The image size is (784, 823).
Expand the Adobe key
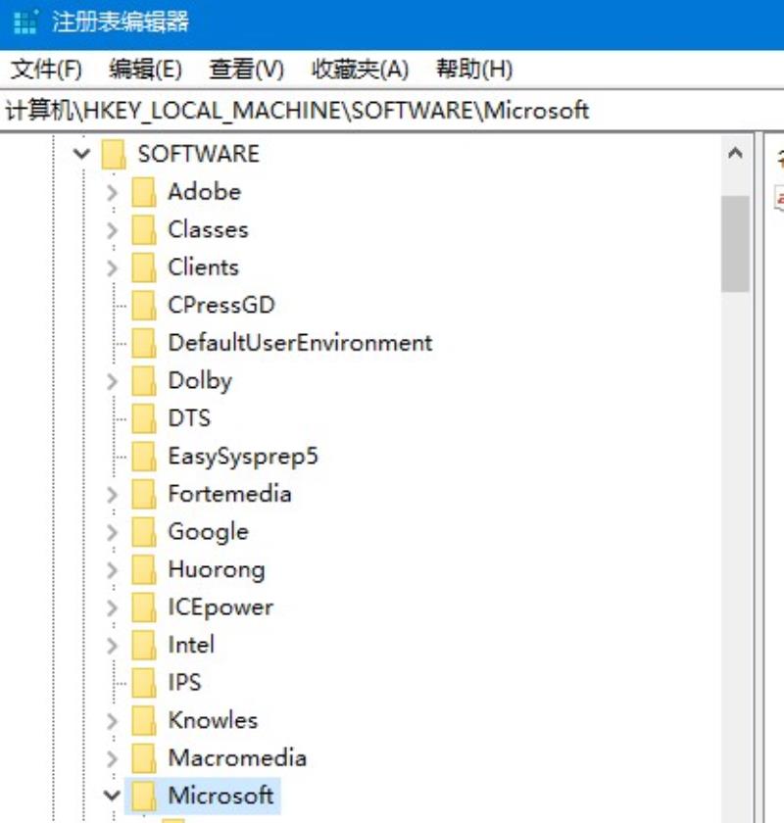pyautogui.click(x=112, y=193)
